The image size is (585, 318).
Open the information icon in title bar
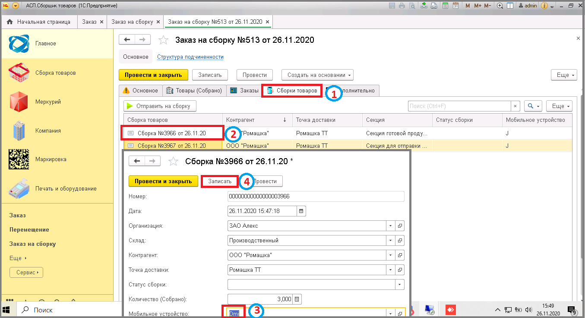pyautogui.click(x=544, y=6)
